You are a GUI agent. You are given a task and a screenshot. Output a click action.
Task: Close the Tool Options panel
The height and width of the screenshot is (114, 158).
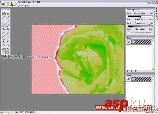[x=153, y=9]
